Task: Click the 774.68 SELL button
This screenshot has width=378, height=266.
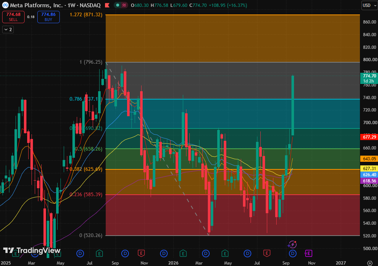Action: click(x=13, y=17)
